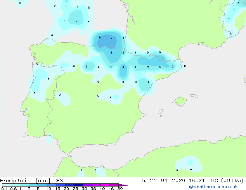
Task: Pick the 5–10 mm legend color swatch
Action: coord(42,185)
